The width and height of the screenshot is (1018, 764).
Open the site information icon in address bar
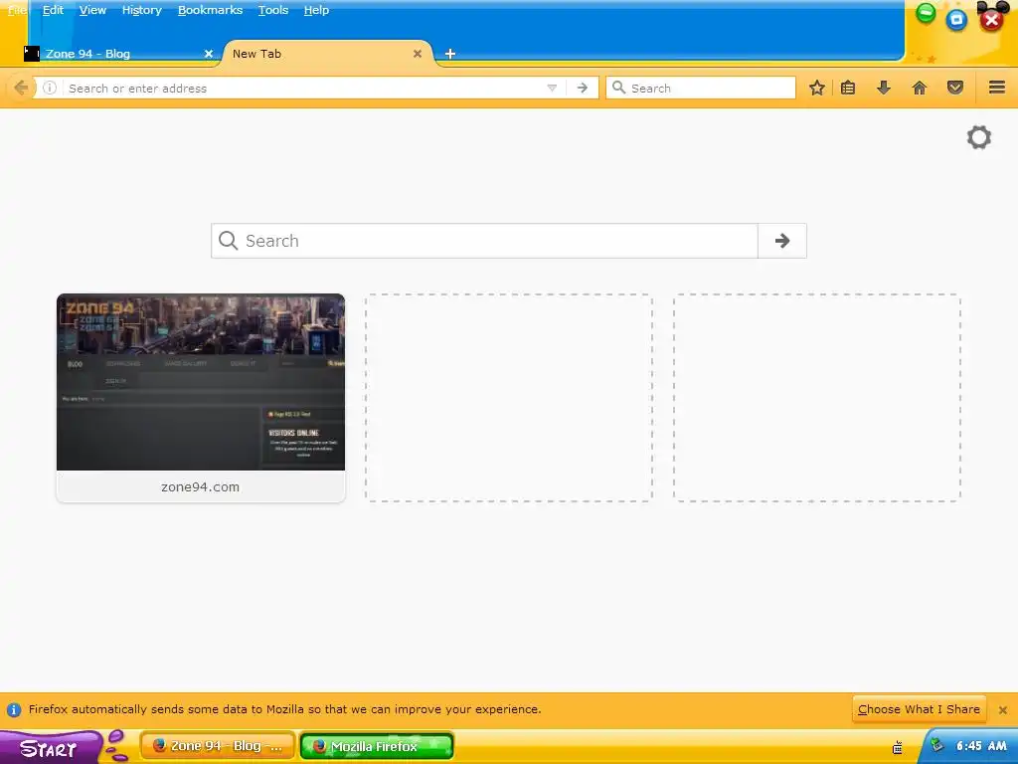(x=50, y=88)
